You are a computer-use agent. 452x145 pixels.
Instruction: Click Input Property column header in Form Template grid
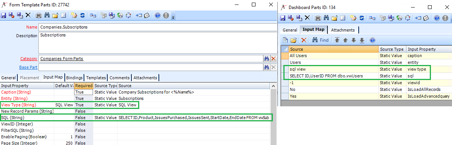point(27,86)
